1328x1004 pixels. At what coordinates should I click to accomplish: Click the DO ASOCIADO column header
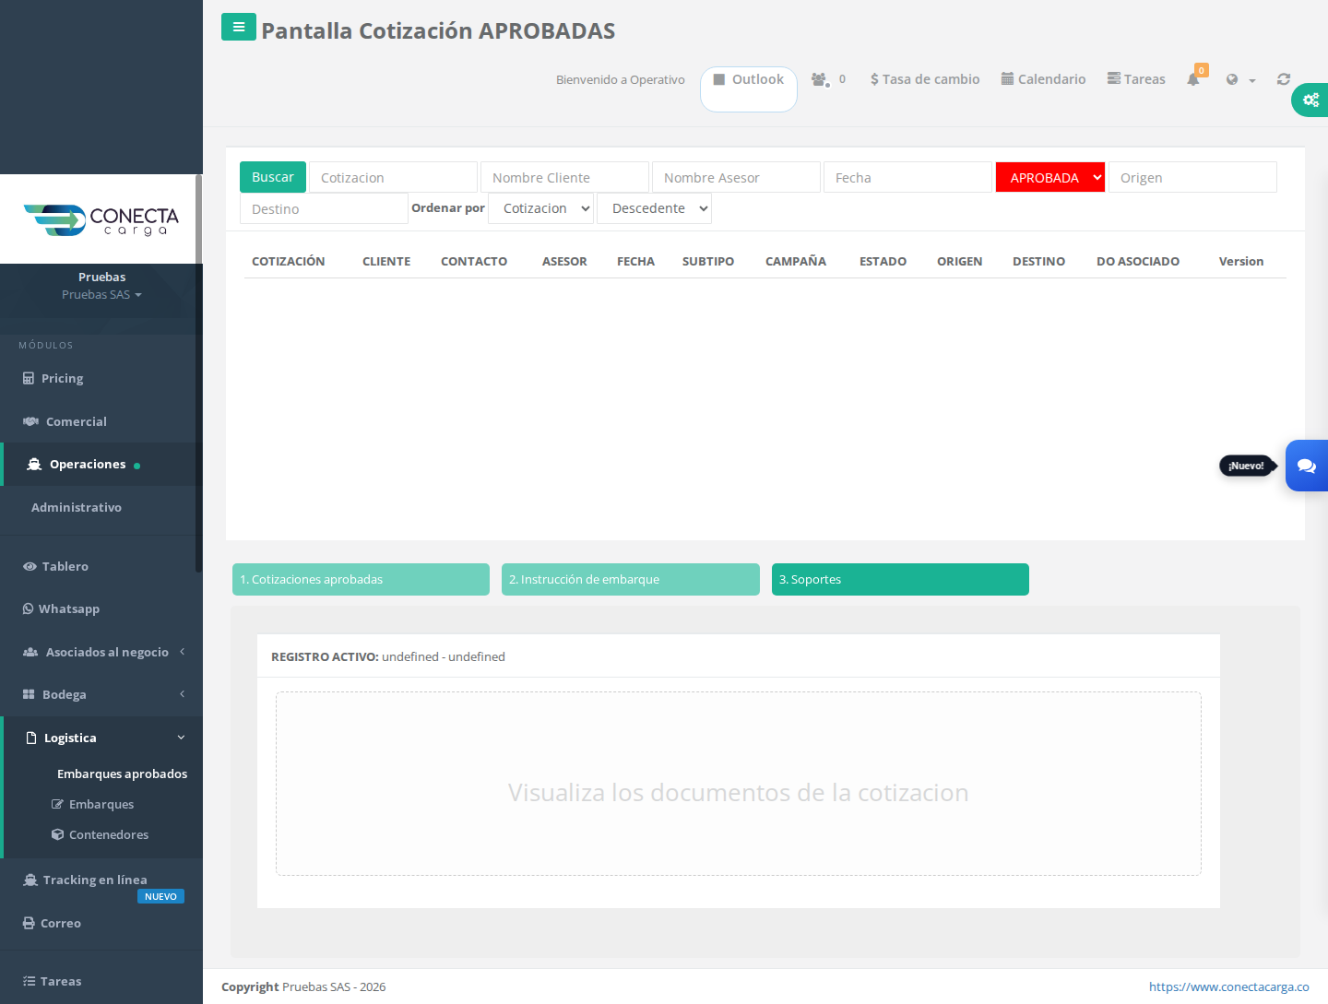click(1138, 261)
